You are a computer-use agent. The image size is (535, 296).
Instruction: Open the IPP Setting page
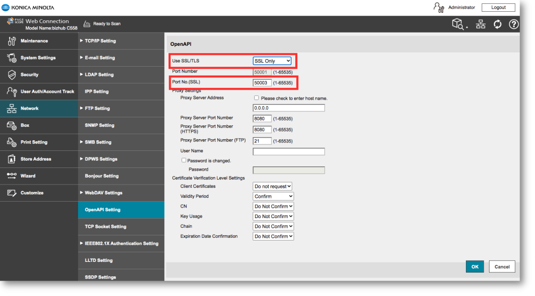[x=121, y=92]
